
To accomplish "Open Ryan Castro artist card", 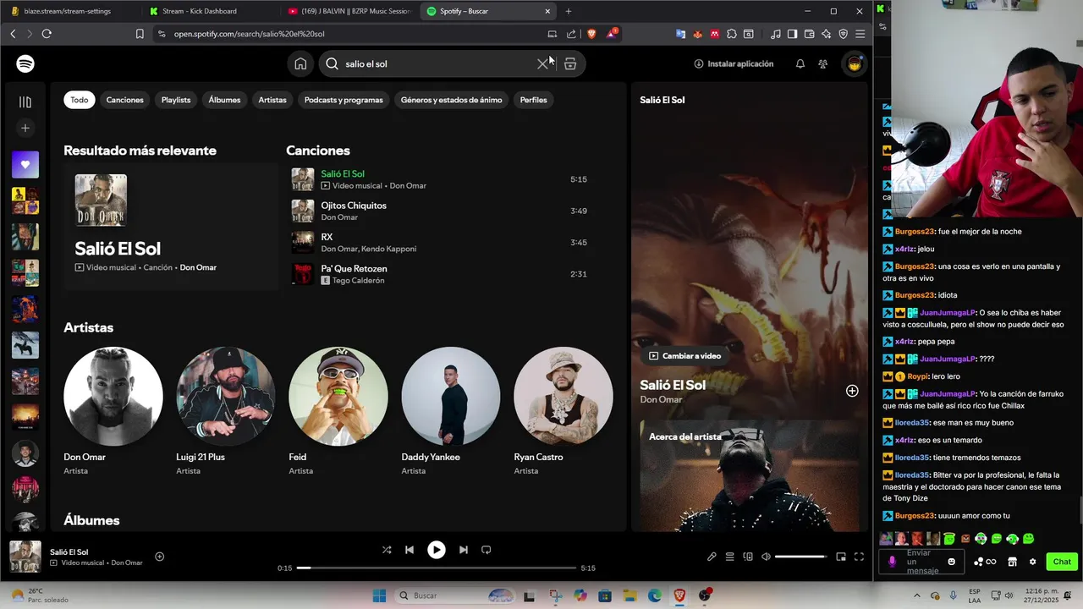I will 563,411.
